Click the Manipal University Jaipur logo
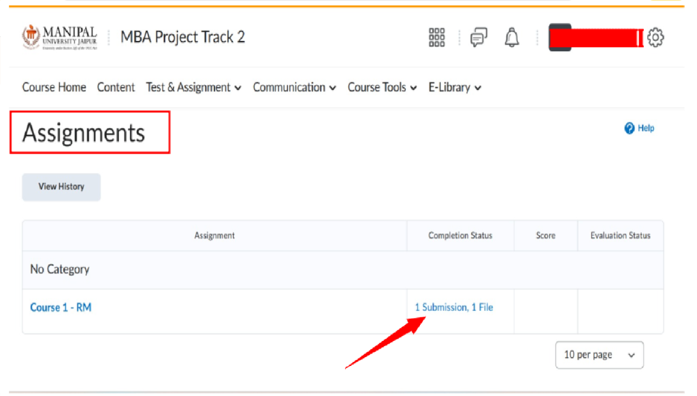 coord(60,37)
